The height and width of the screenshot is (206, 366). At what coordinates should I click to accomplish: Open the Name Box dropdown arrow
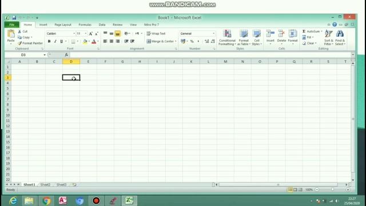point(45,55)
